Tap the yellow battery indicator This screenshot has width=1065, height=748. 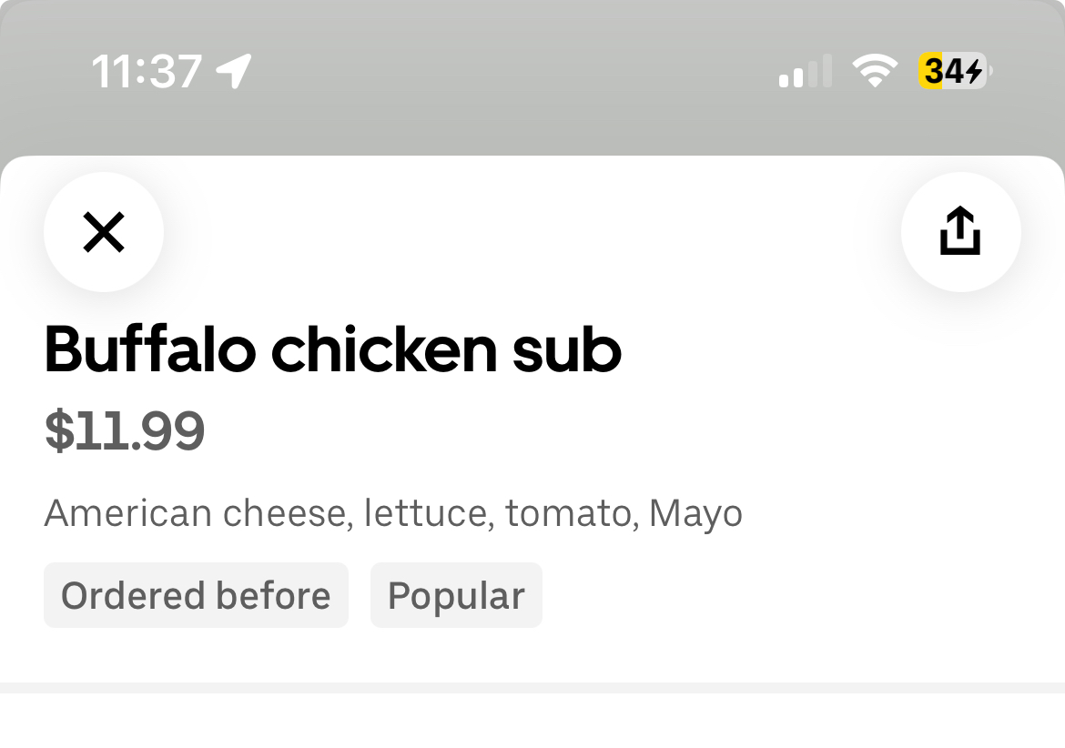[x=954, y=71]
